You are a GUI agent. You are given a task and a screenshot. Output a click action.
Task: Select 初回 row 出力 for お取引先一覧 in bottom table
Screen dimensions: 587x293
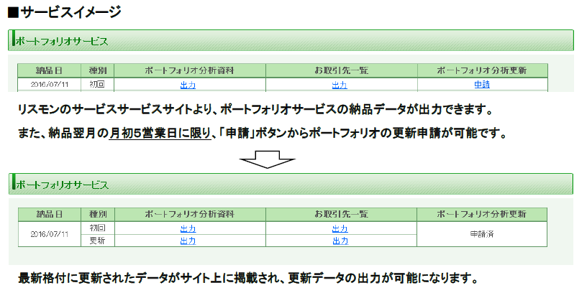click(340, 228)
